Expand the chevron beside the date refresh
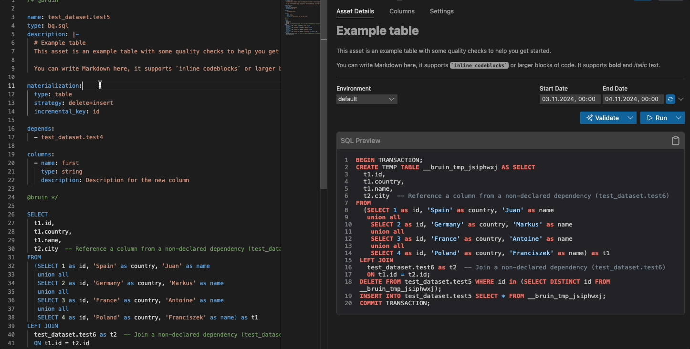690x349 pixels. 681,99
